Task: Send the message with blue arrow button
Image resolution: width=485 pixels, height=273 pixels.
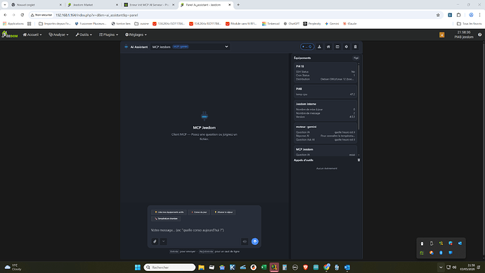Action: coord(255,241)
